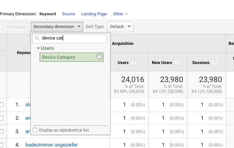The height and width of the screenshot is (148, 234).
Task: Show help tooltip for Sessions column
Action: [215, 62]
